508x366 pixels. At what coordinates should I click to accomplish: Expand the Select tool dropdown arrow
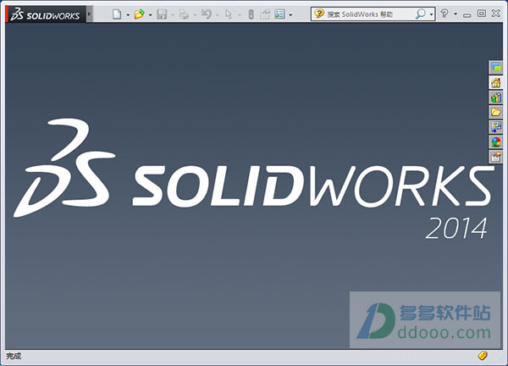[x=240, y=15]
